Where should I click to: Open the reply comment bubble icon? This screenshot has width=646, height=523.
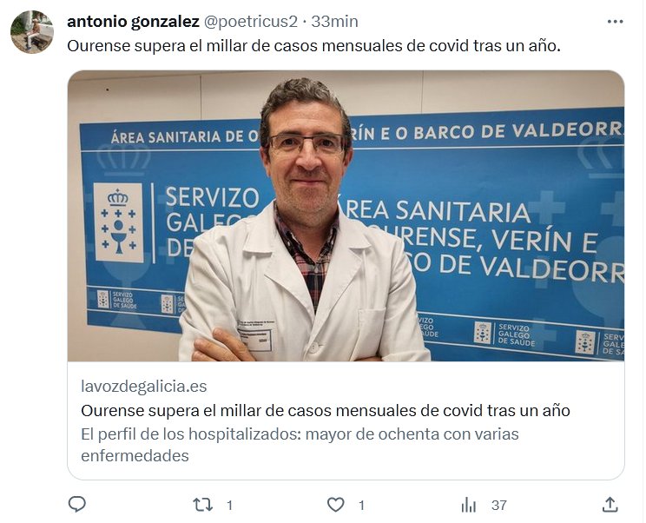[x=76, y=505]
